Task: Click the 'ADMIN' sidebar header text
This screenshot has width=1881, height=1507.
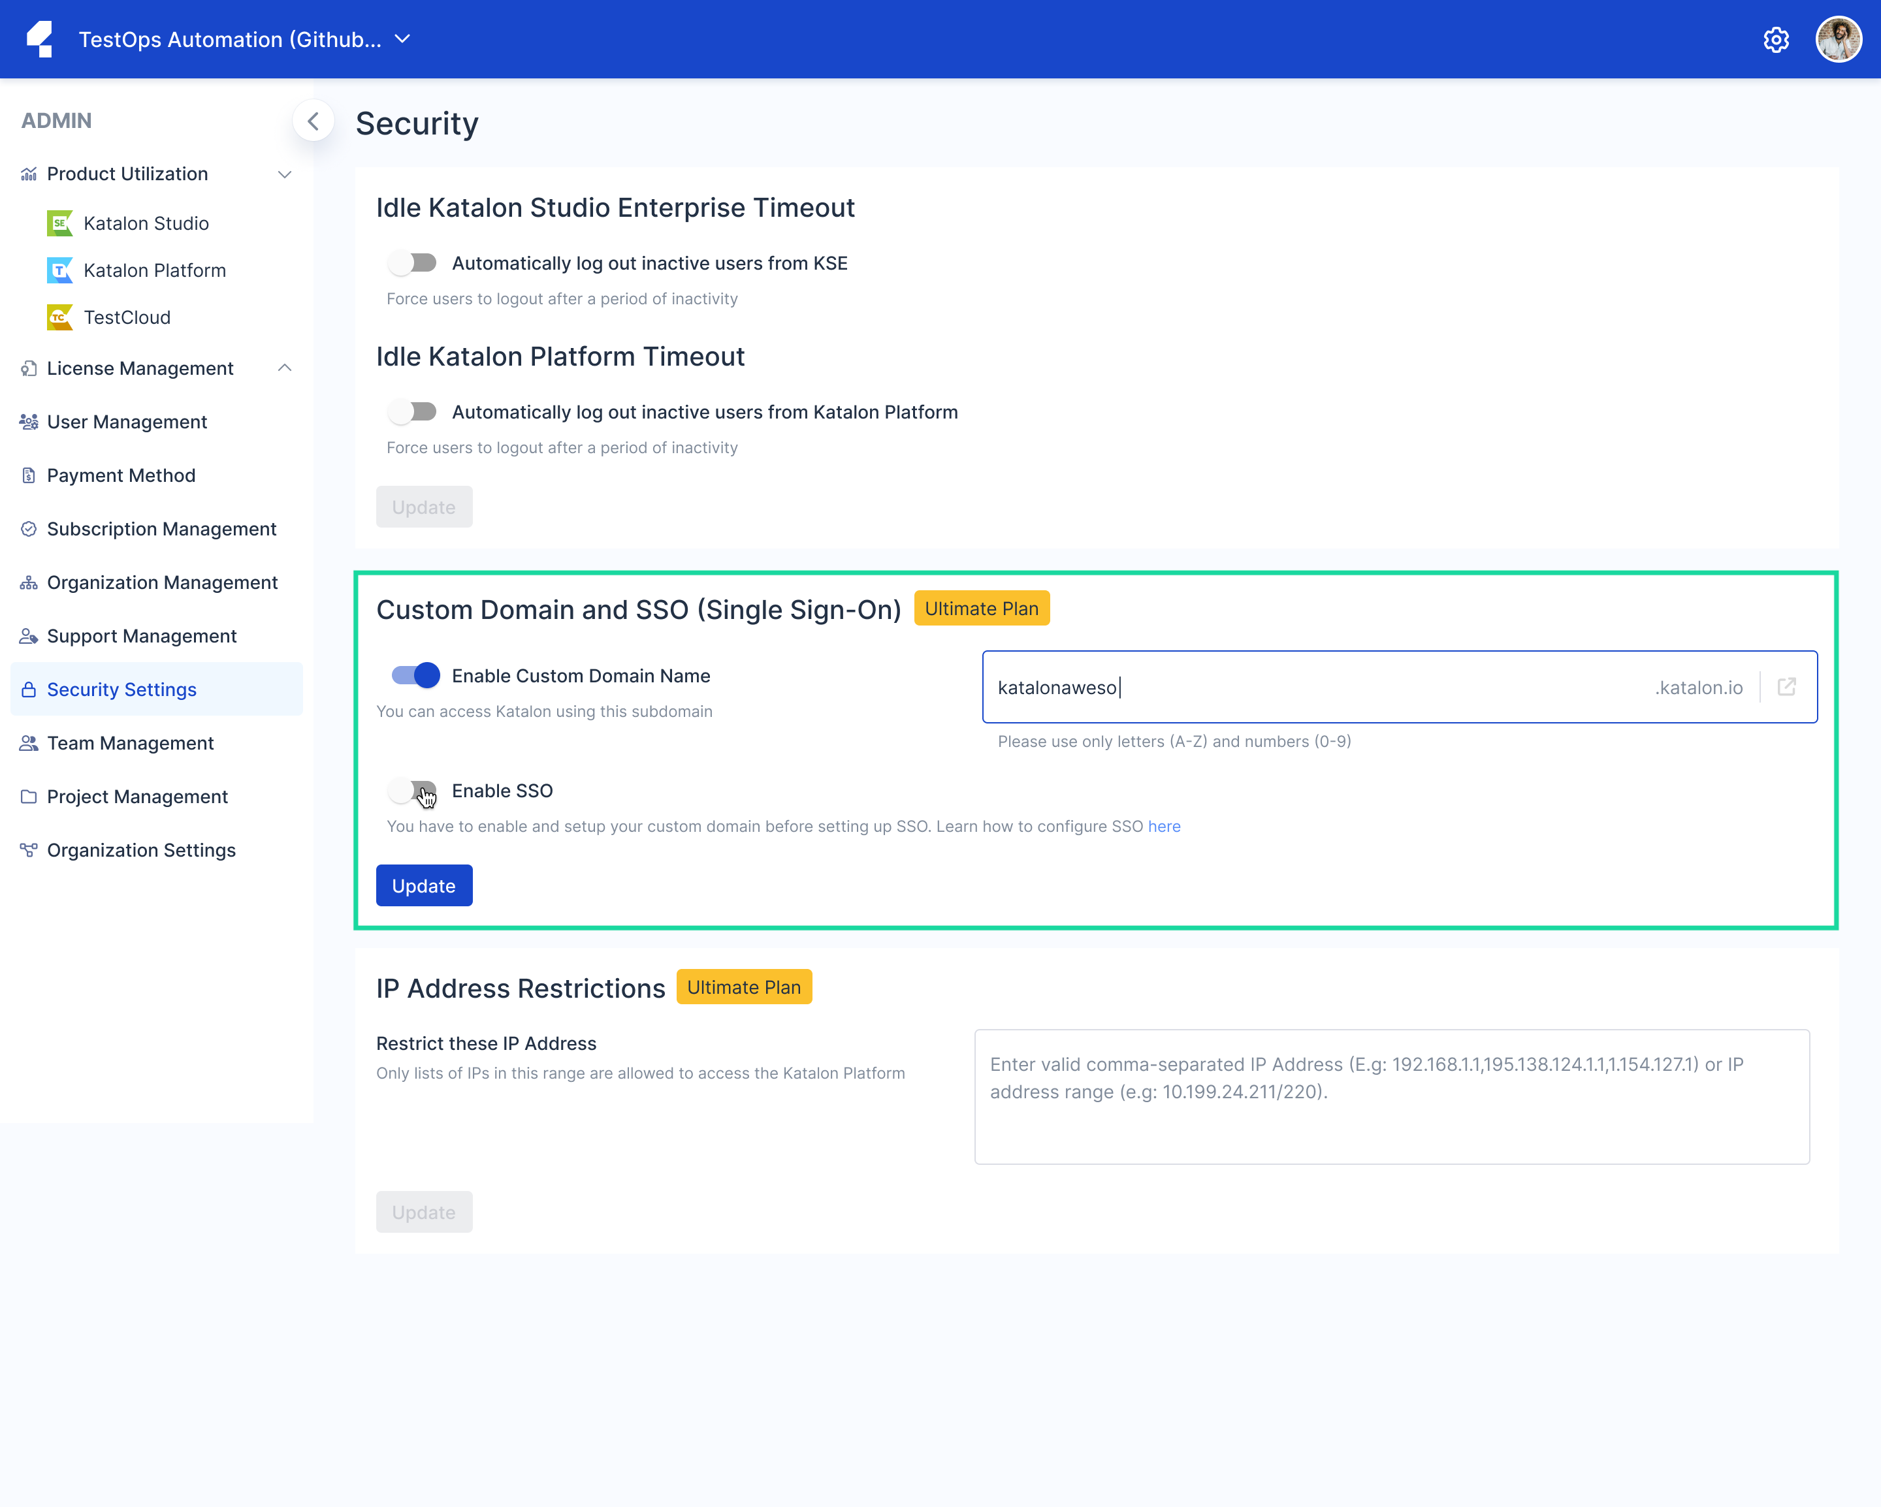Action: pyautogui.click(x=57, y=120)
